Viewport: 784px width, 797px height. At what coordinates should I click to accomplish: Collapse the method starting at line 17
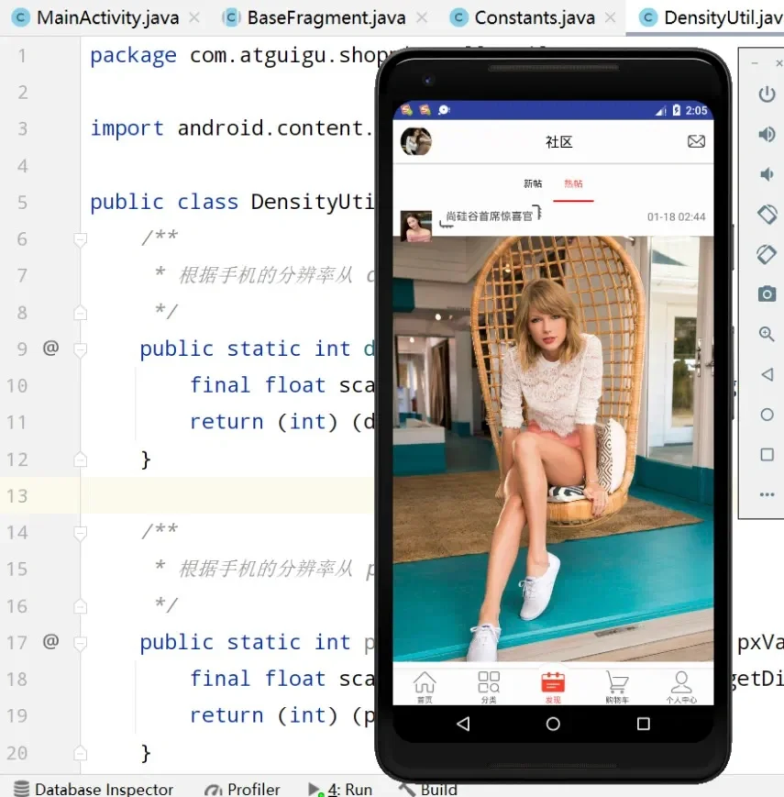coord(79,642)
